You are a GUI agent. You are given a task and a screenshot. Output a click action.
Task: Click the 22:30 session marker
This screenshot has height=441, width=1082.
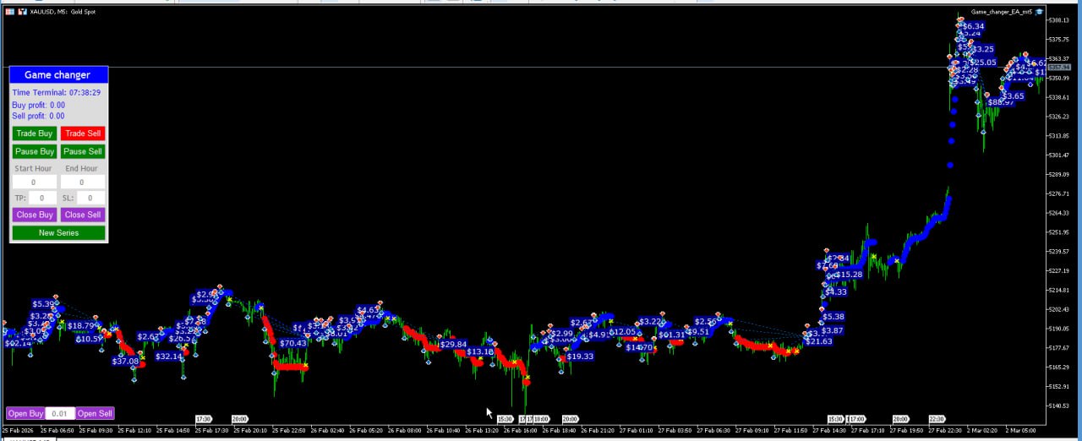point(937,419)
